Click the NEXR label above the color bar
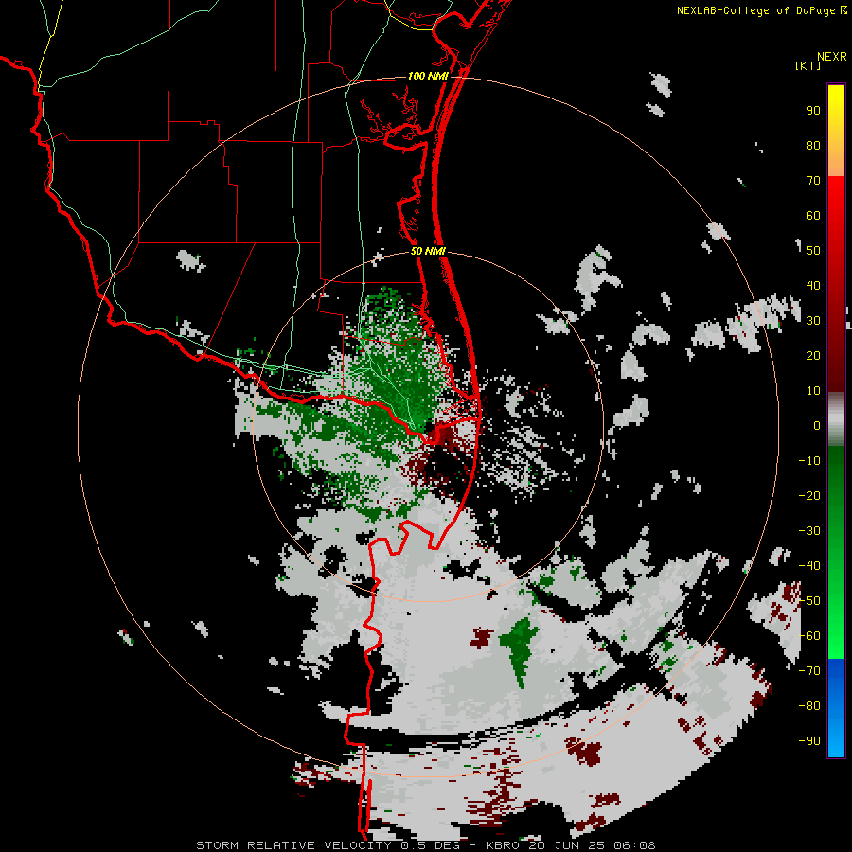 [x=832, y=57]
